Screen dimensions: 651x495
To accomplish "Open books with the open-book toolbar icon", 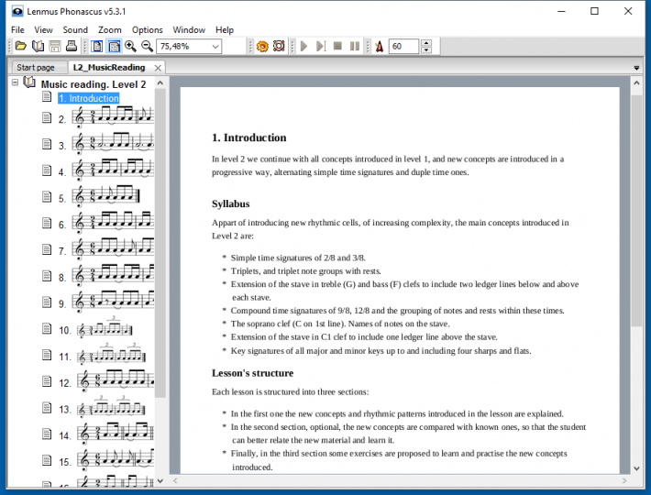I will pyautogui.click(x=38, y=46).
